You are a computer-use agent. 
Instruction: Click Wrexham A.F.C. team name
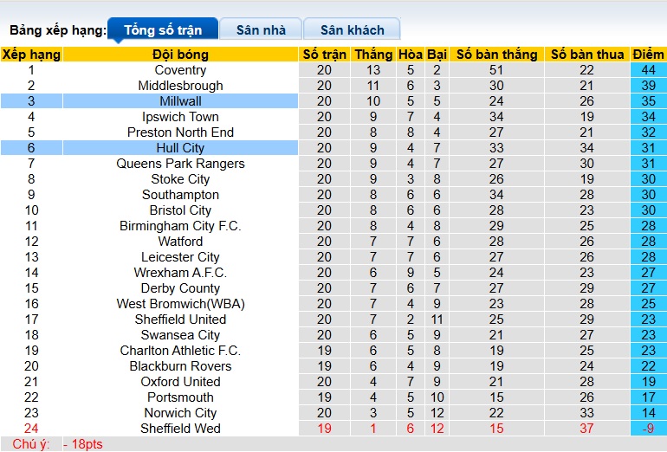(180, 273)
